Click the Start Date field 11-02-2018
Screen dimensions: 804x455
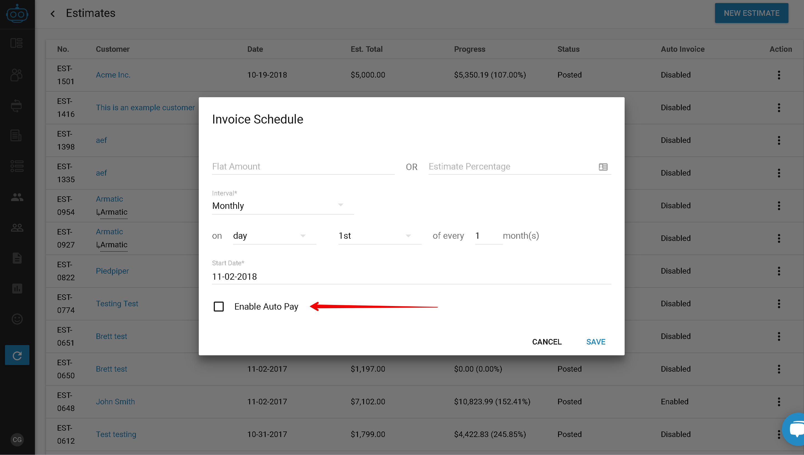point(411,277)
